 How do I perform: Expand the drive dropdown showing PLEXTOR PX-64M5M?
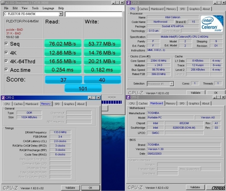(x=61, y=14)
